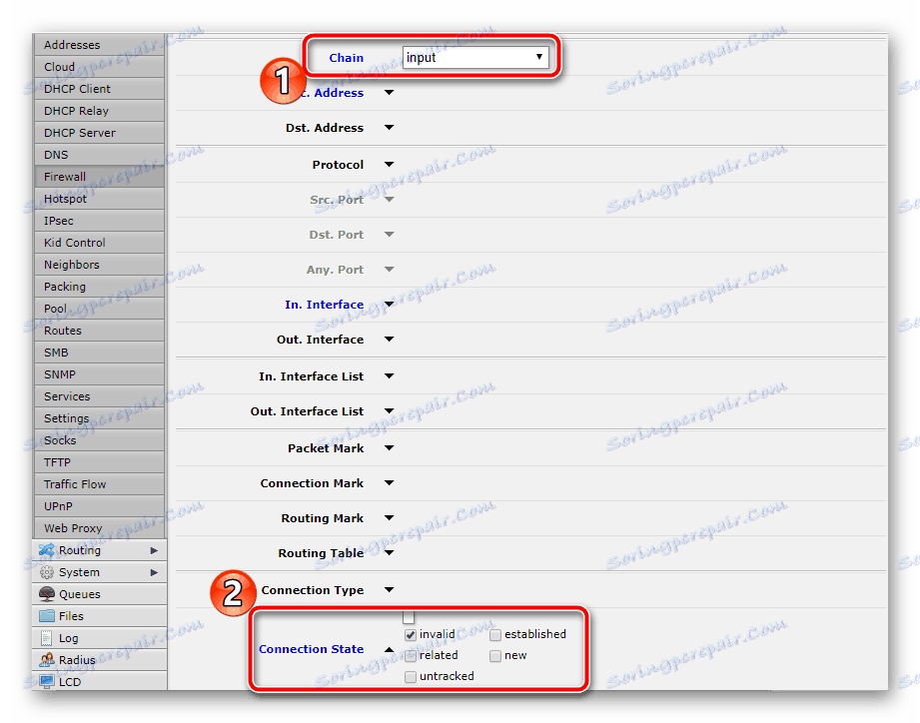The width and height of the screenshot is (920, 723).
Task: Expand the Routing Mark option
Action: click(389, 517)
